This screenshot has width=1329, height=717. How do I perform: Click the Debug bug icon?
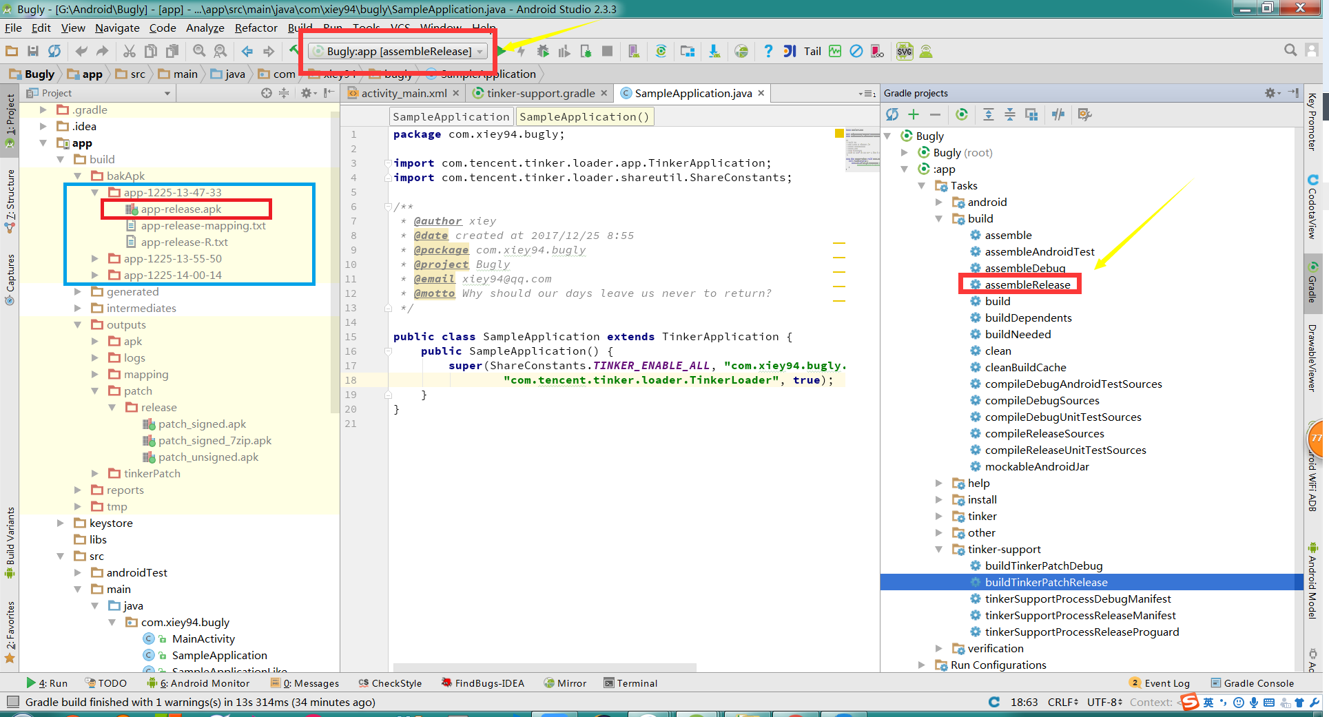[x=543, y=51]
